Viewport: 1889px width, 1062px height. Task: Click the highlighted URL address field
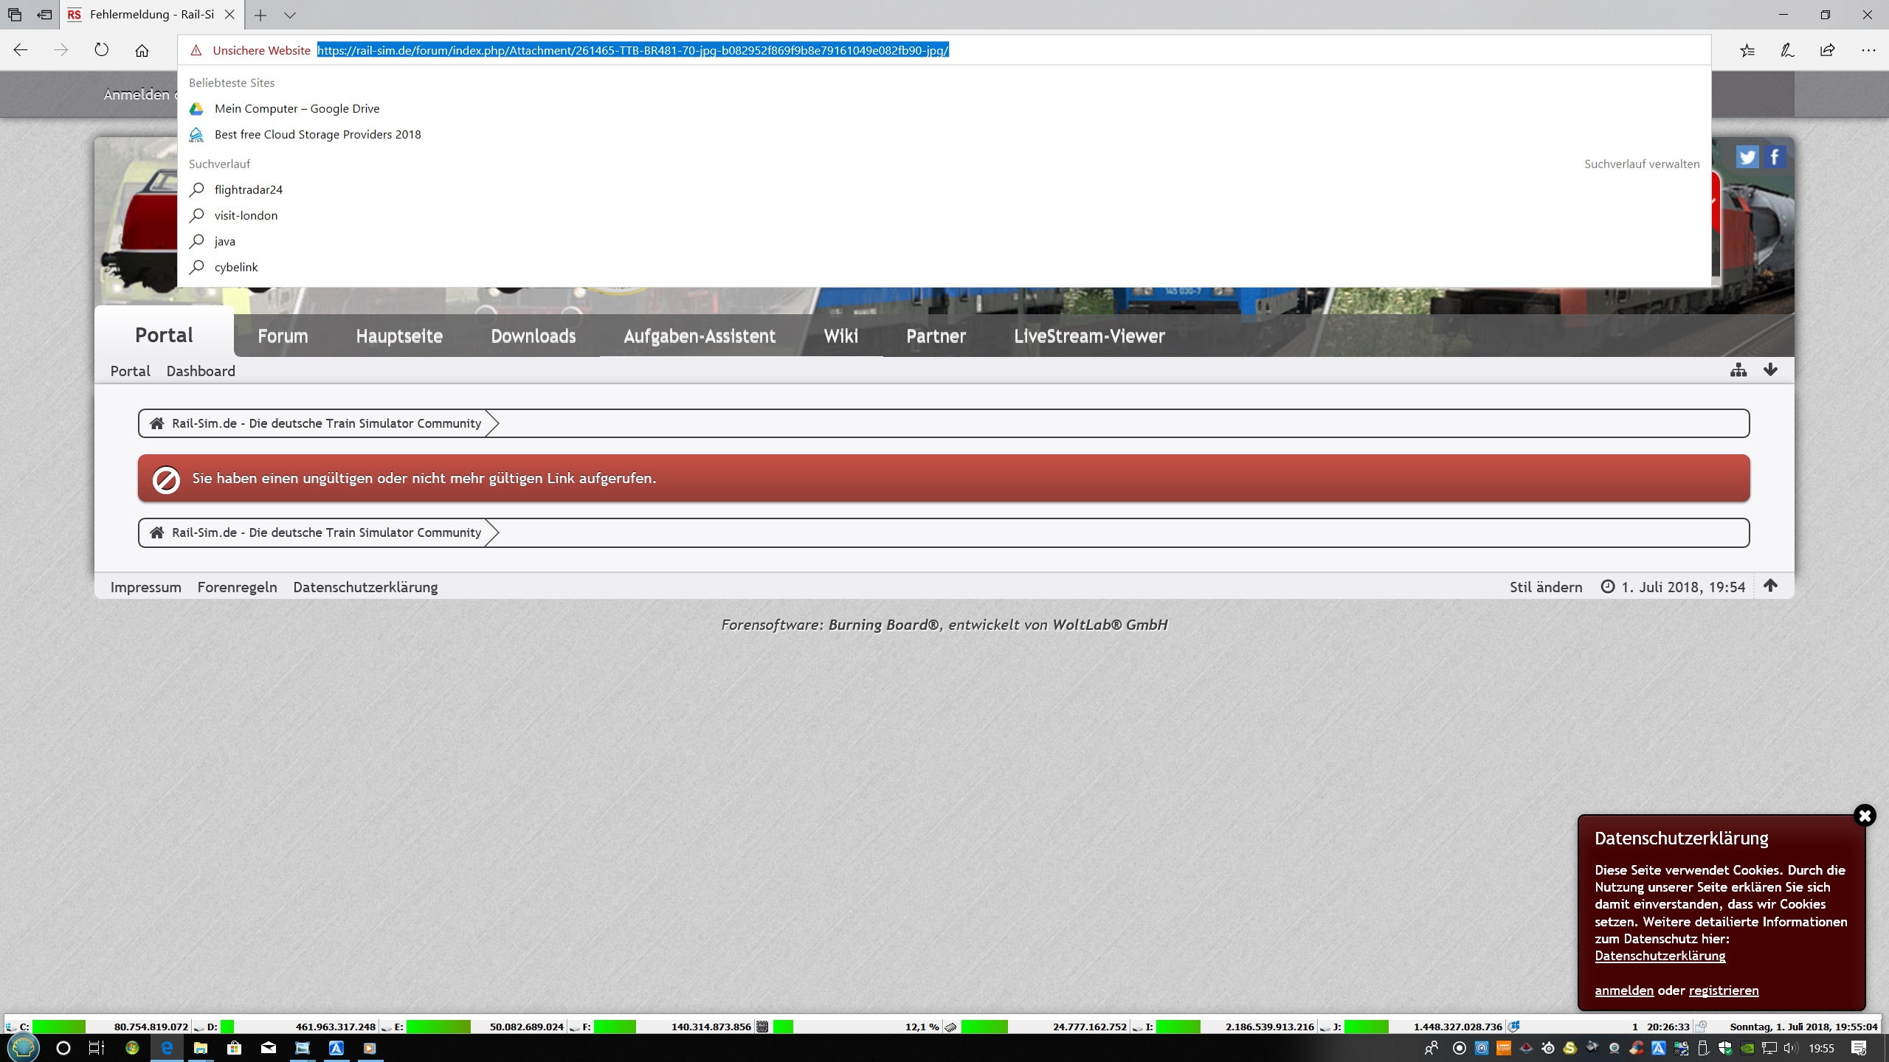point(632,50)
